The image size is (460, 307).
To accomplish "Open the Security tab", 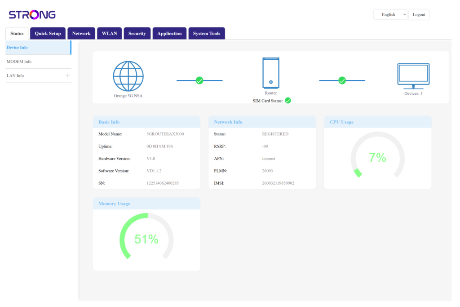I will point(137,34).
